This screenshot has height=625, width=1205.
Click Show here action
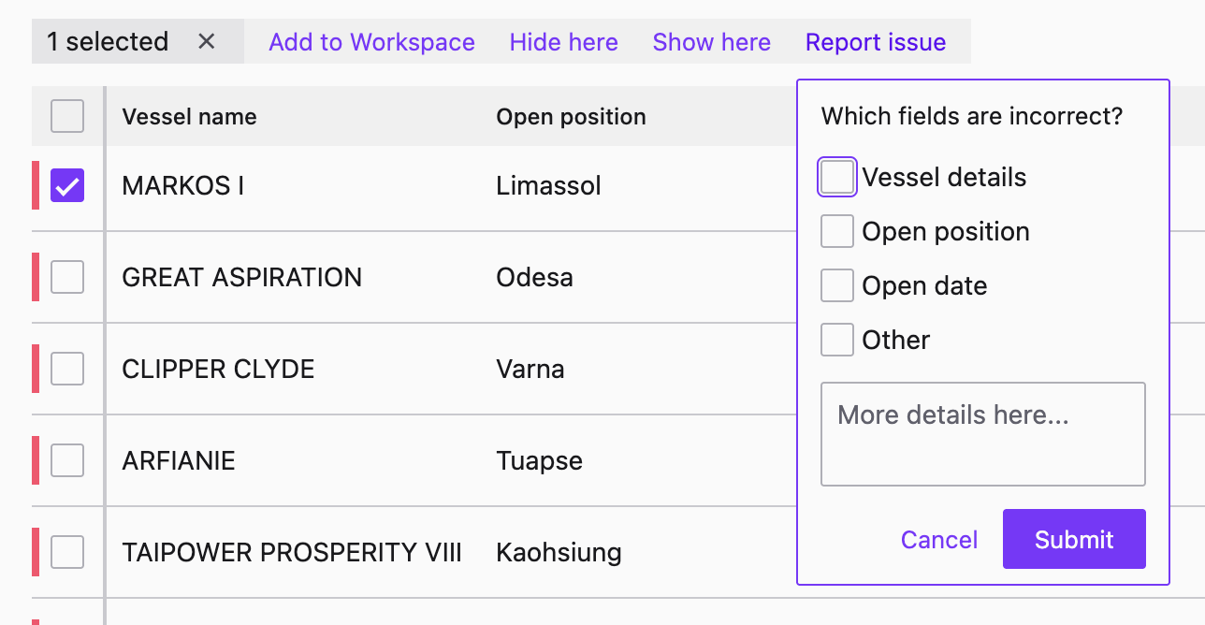click(711, 42)
